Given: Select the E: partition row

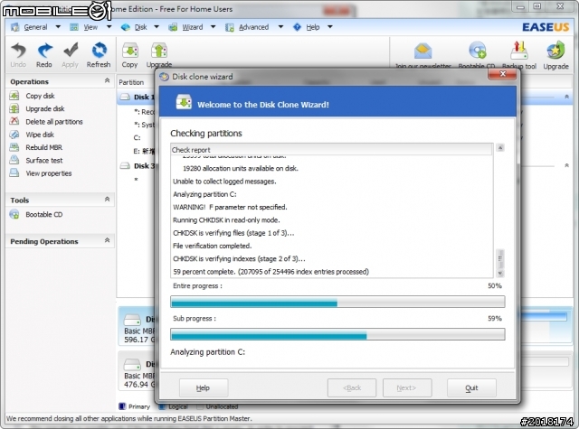Looking at the screenshot, I should pos(144,151).
